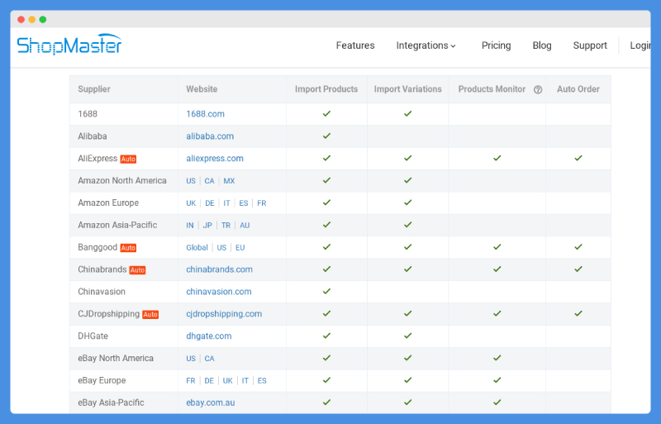Click the Auto Order column header
The image size is (661, 424).
[578, 89]
